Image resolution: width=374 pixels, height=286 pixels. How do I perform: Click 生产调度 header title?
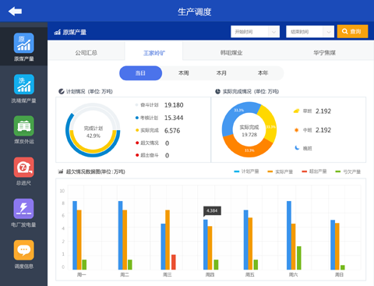click(195, 12)
